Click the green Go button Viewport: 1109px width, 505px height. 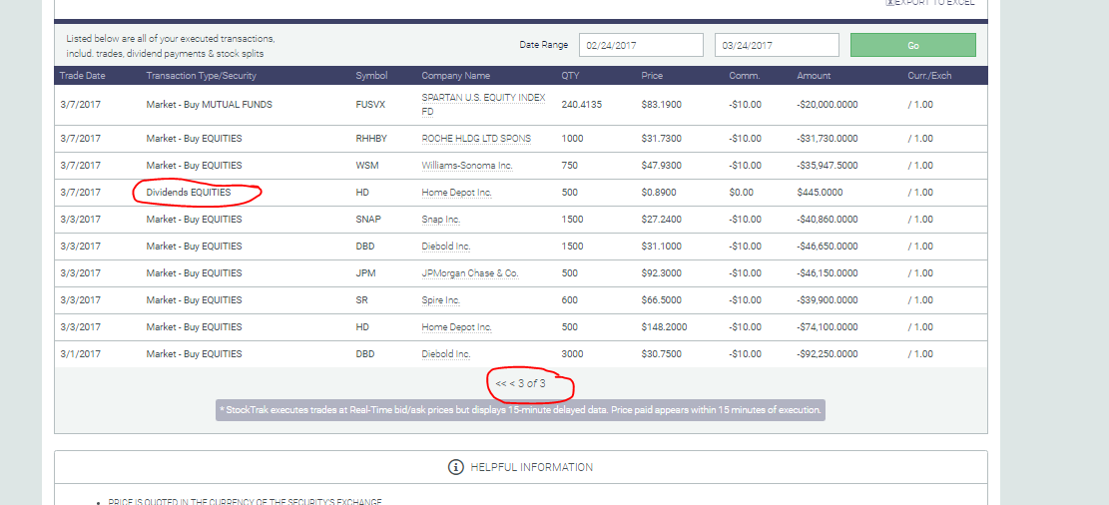pyautogui.click(x=912, y=45)
